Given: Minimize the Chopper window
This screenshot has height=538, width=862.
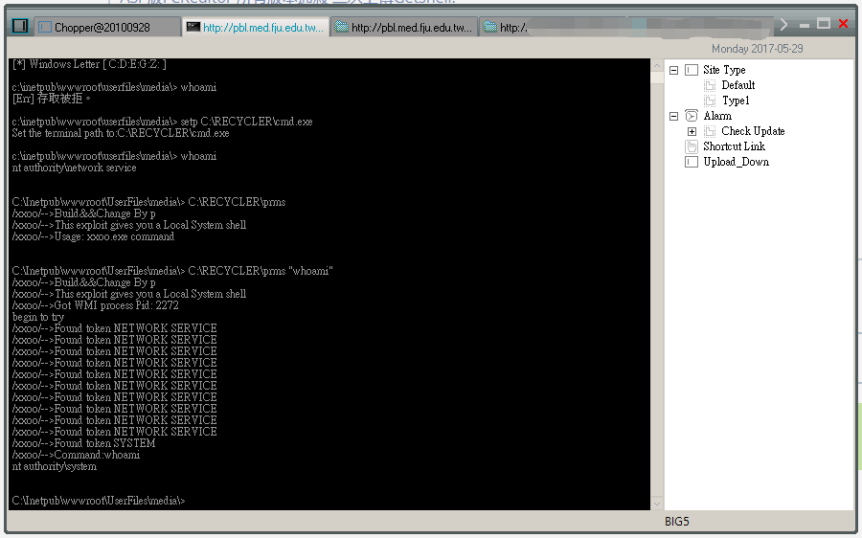Looking at the screenshot, I should (805, 25).
